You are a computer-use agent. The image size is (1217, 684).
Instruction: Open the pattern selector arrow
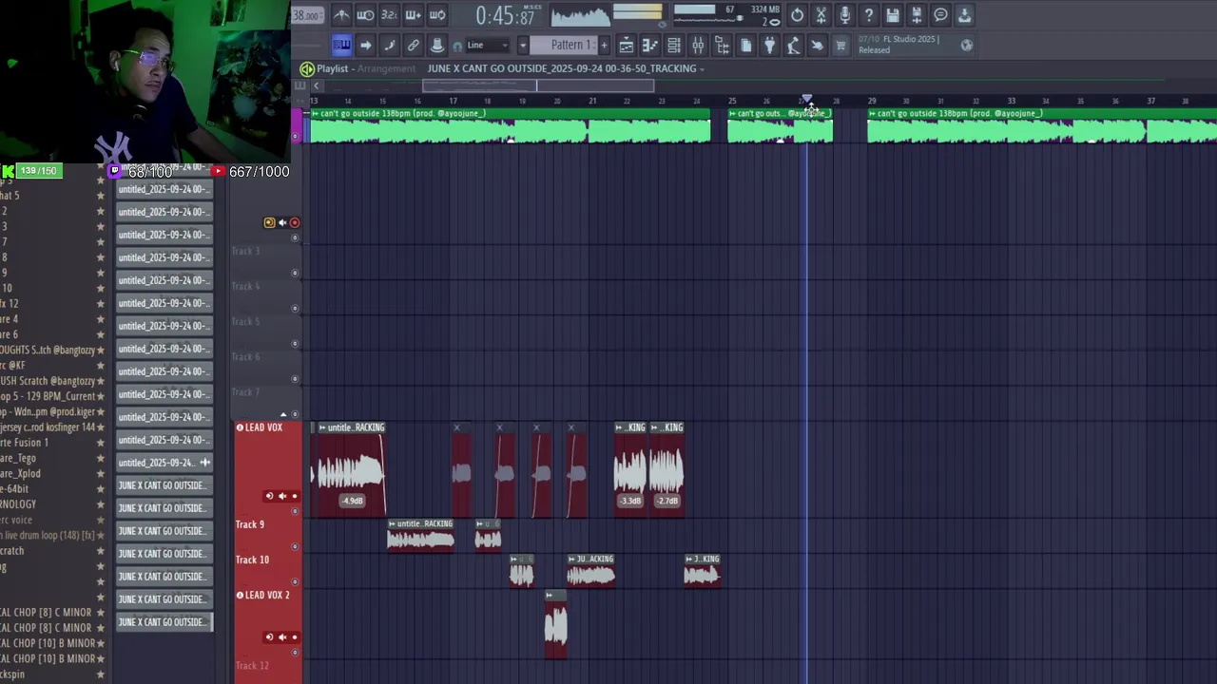tap(522, 45)
